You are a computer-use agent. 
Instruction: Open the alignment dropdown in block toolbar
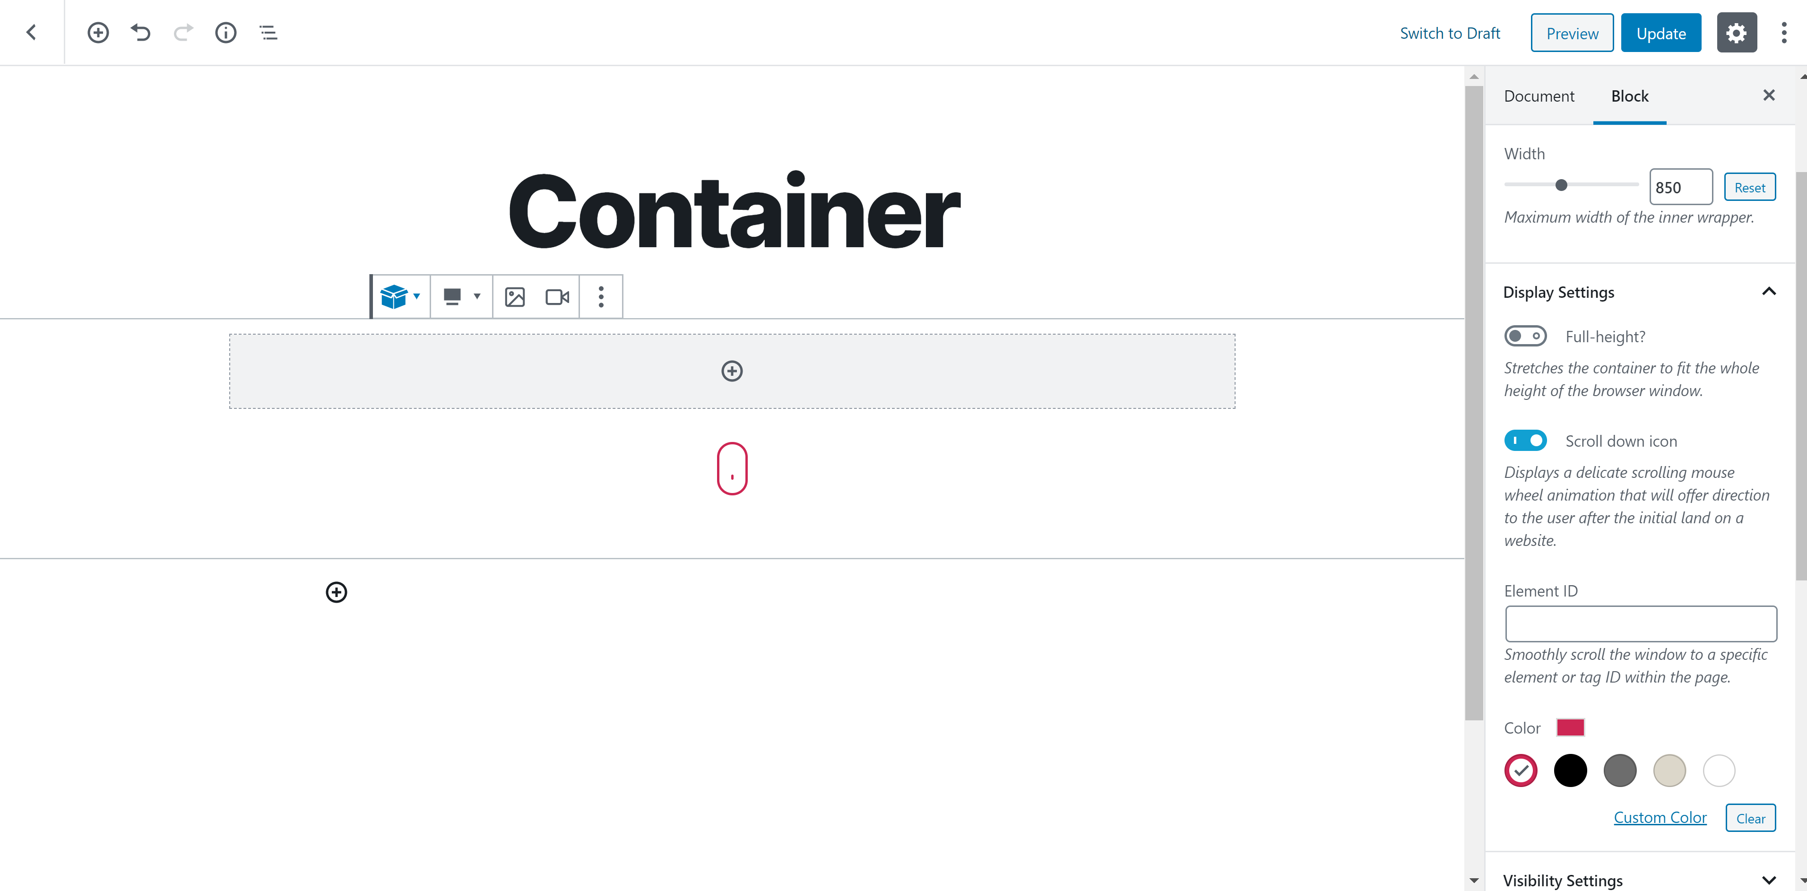[x=461, y=297]
